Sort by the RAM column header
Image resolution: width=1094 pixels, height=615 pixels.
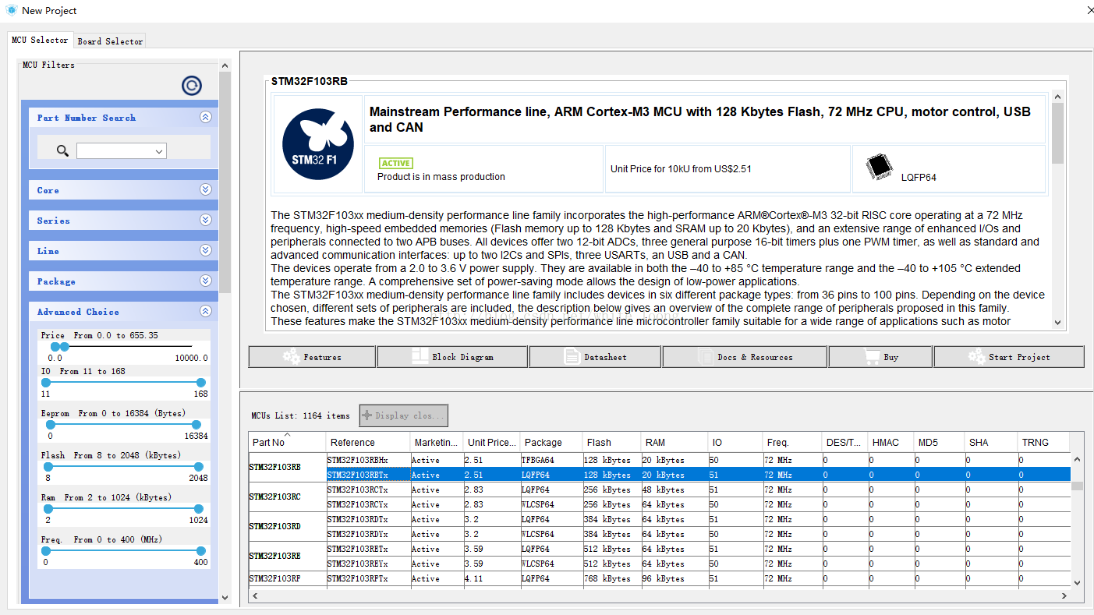click(x=674, y=442)
